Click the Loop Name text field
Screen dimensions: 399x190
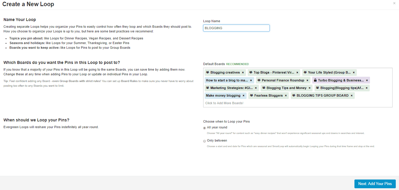coord(236,28)
